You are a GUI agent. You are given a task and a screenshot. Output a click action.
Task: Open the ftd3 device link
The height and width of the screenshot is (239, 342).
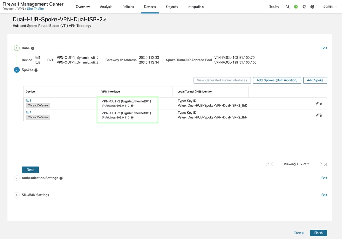28,100
